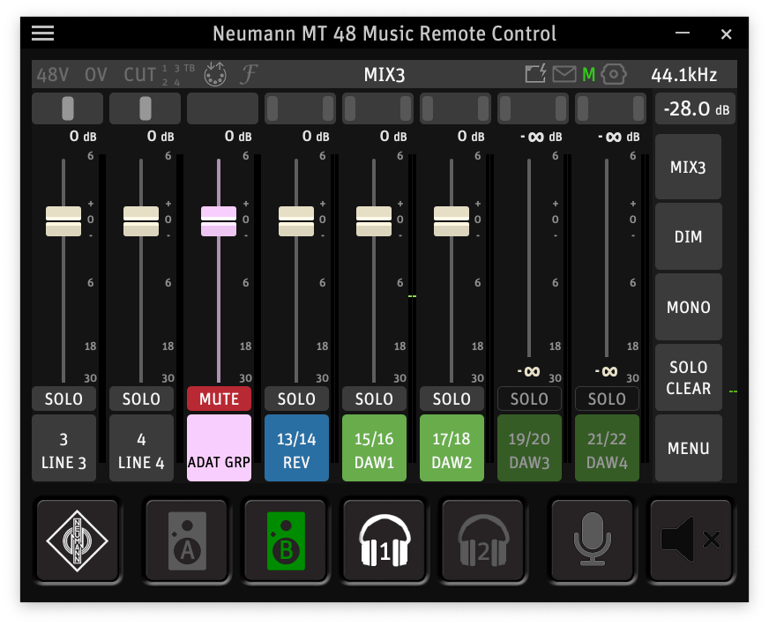Click the REV channel fader handle
769x626 pixels.
296,220
